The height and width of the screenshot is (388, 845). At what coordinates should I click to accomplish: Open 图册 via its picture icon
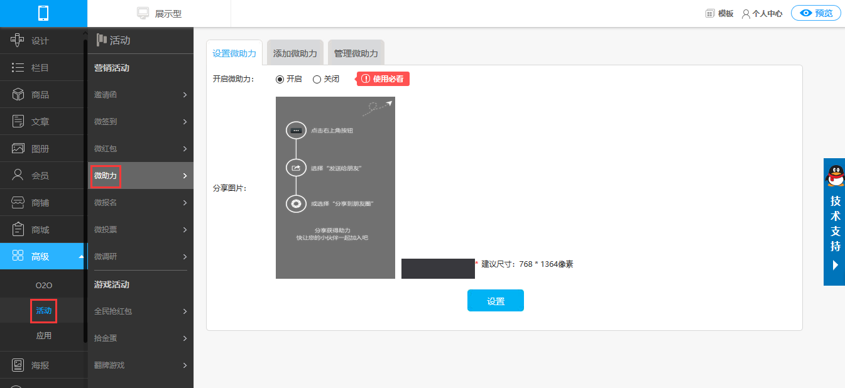[x=18, y=149]
